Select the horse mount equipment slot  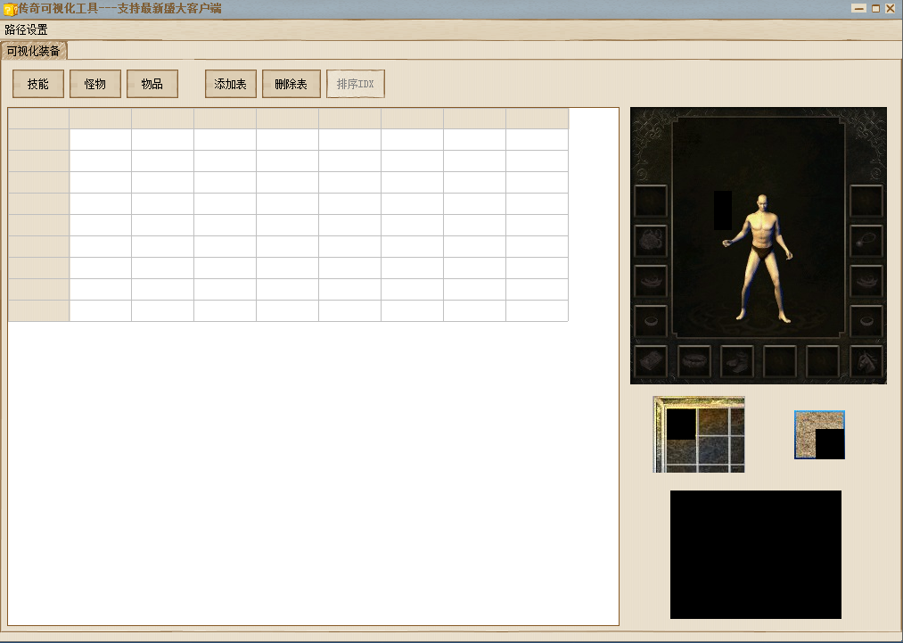[866, 361]
